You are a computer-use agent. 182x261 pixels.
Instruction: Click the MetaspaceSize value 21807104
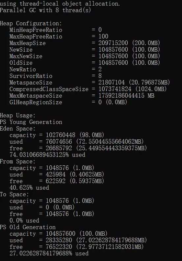click(112, 83)
